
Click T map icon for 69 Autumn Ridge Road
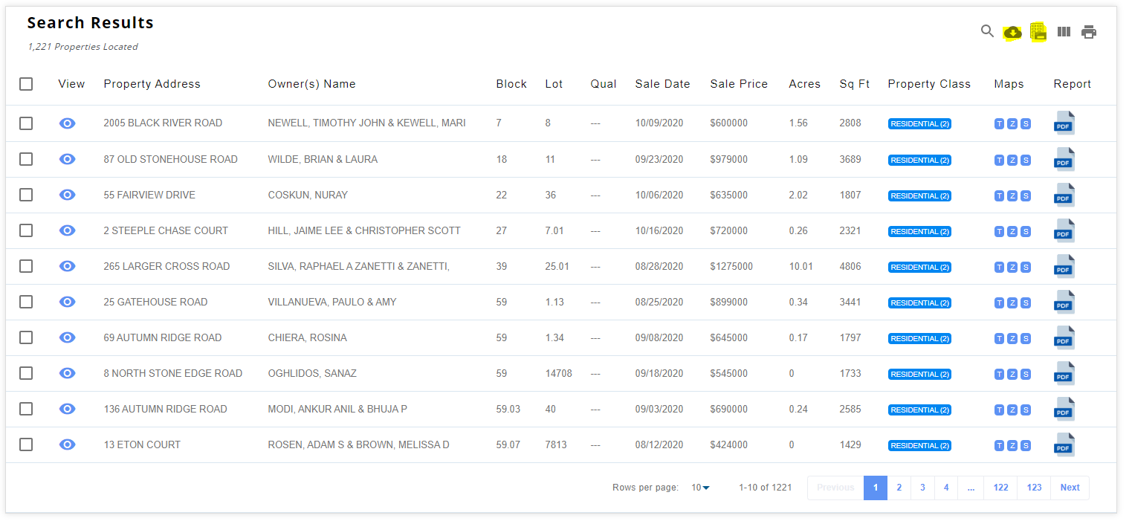[x=999, y=338]
